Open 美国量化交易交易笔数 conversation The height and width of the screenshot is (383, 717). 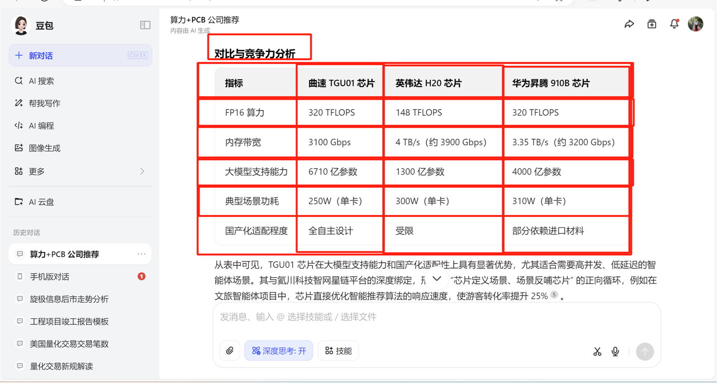click(80, 344)
